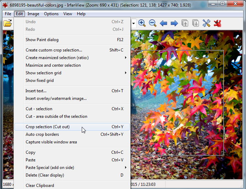This screenshot has height=189, width=246.
Task: Toggle Show fixed grid option
Action: click(39, 81)
